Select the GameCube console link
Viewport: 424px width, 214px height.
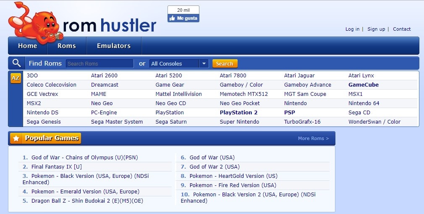click(x=364, y=85)
